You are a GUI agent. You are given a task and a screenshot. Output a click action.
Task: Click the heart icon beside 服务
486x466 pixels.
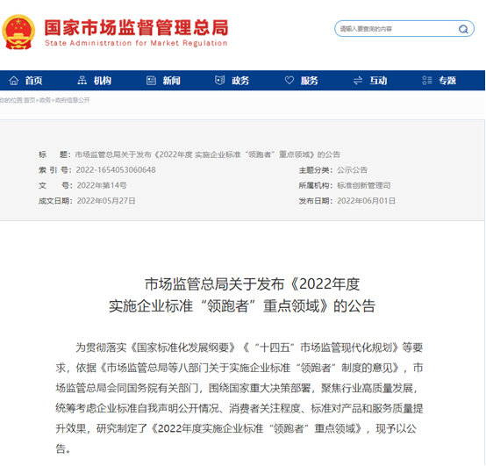(289, 81)
